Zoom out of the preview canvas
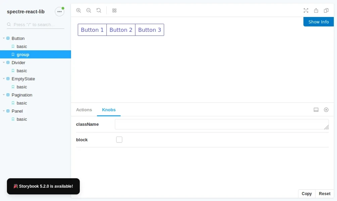 click(89, 10)
